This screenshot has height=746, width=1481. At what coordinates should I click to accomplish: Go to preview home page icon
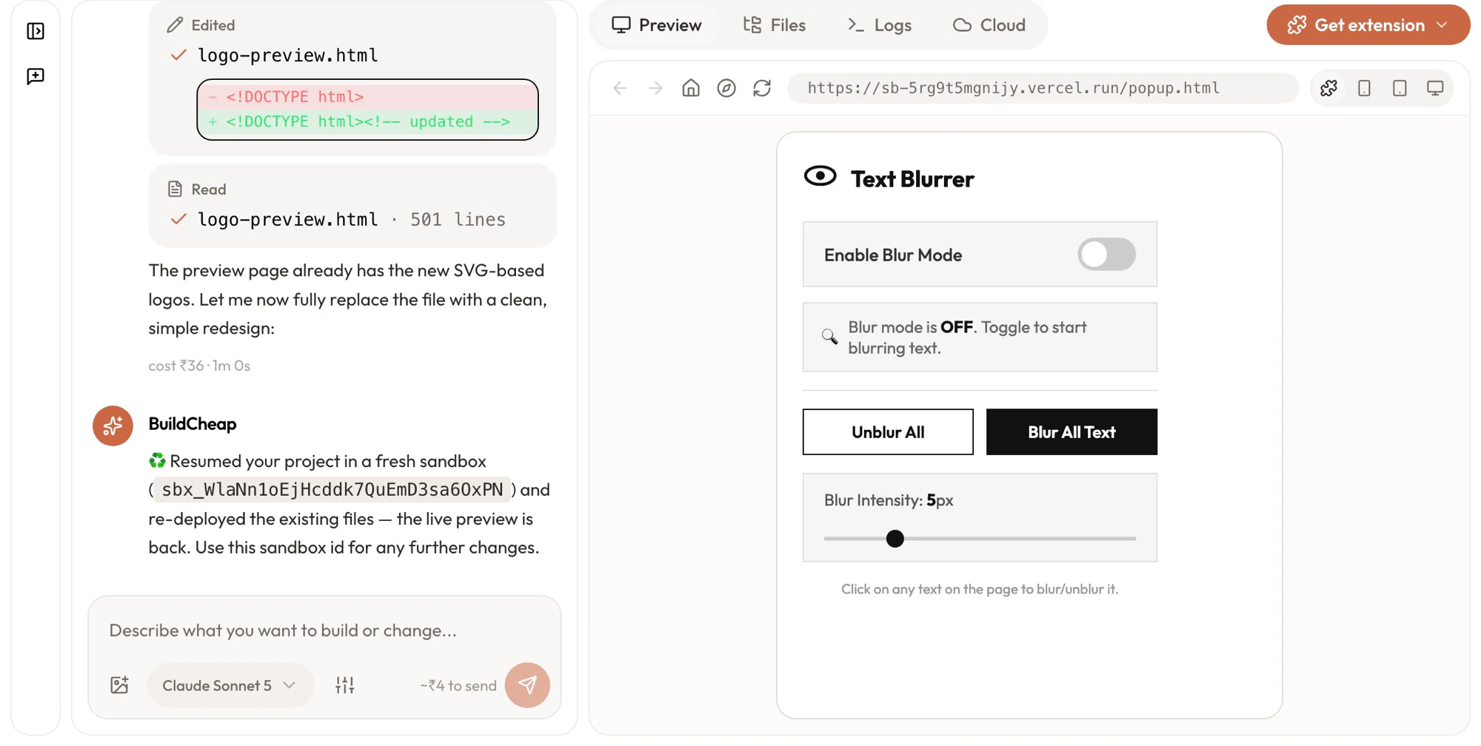coord(691,88)
